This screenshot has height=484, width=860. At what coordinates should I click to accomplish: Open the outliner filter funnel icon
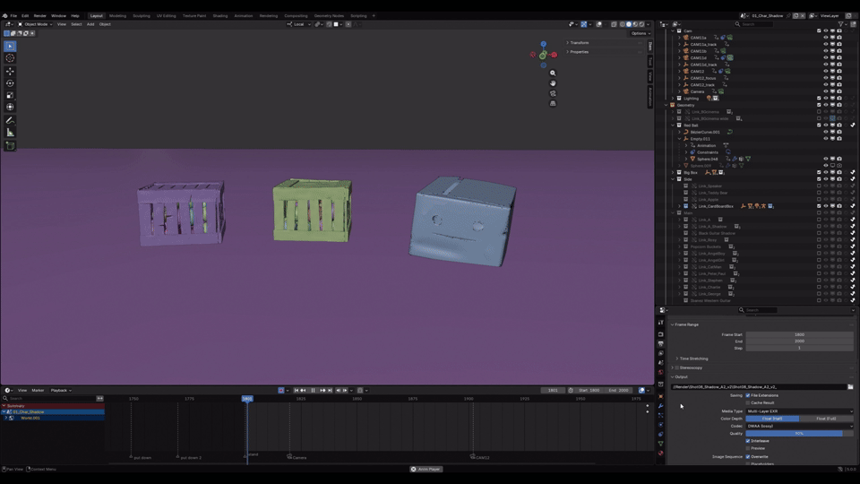pyautogui.click(x=841, y=24)
